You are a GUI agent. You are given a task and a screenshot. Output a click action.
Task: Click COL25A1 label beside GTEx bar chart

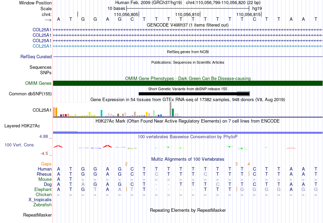[42, 110]
